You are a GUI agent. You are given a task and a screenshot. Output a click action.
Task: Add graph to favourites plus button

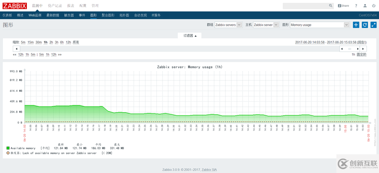pos(356,25)
